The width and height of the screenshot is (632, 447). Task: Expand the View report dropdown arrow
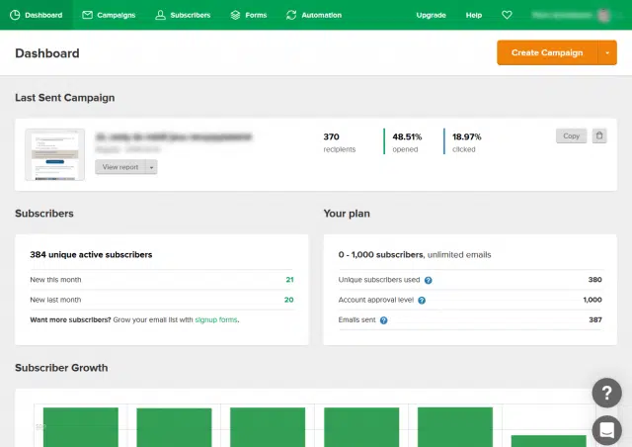151,167
